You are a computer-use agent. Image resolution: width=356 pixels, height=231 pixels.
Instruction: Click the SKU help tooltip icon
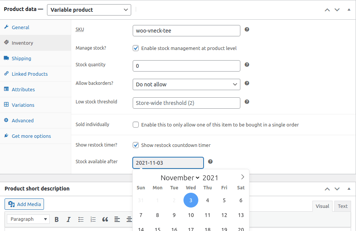[x=247, y=30]
